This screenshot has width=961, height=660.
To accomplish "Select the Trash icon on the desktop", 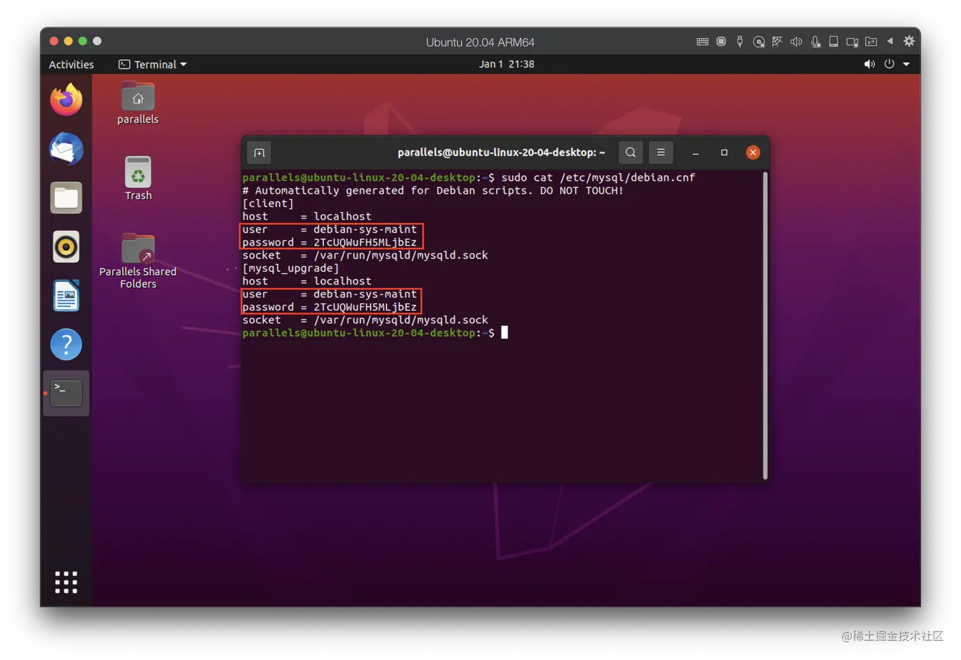I will 138,179.
